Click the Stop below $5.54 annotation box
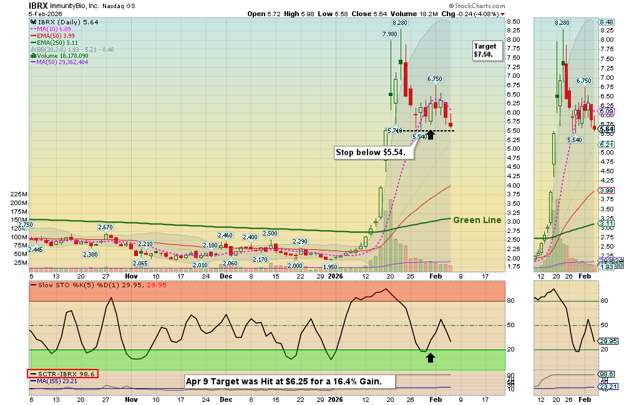Screen dimensions: 624x405 point(371,152)
